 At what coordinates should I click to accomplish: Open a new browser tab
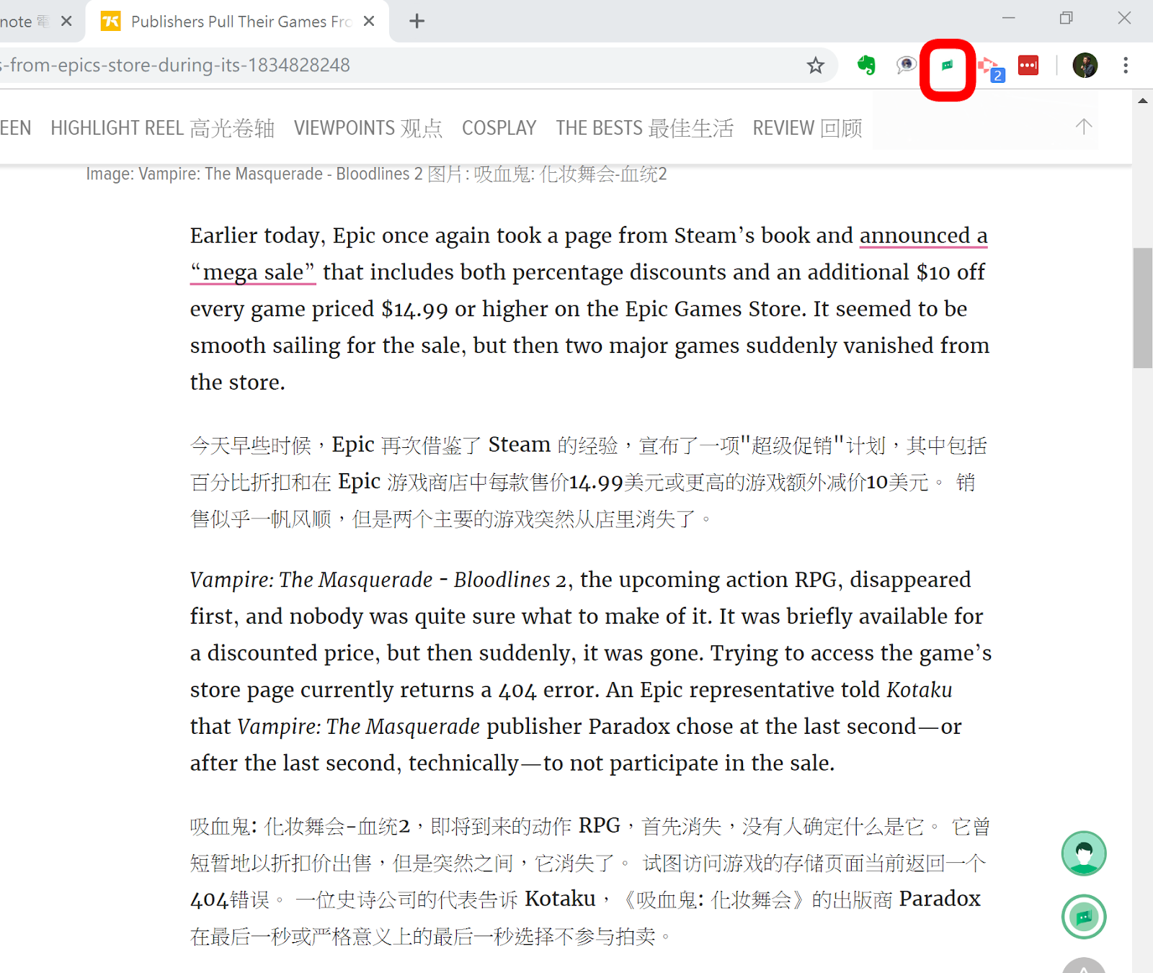(417, 22)
